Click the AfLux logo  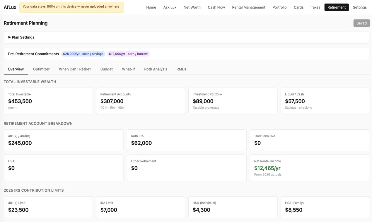(10, 7)
